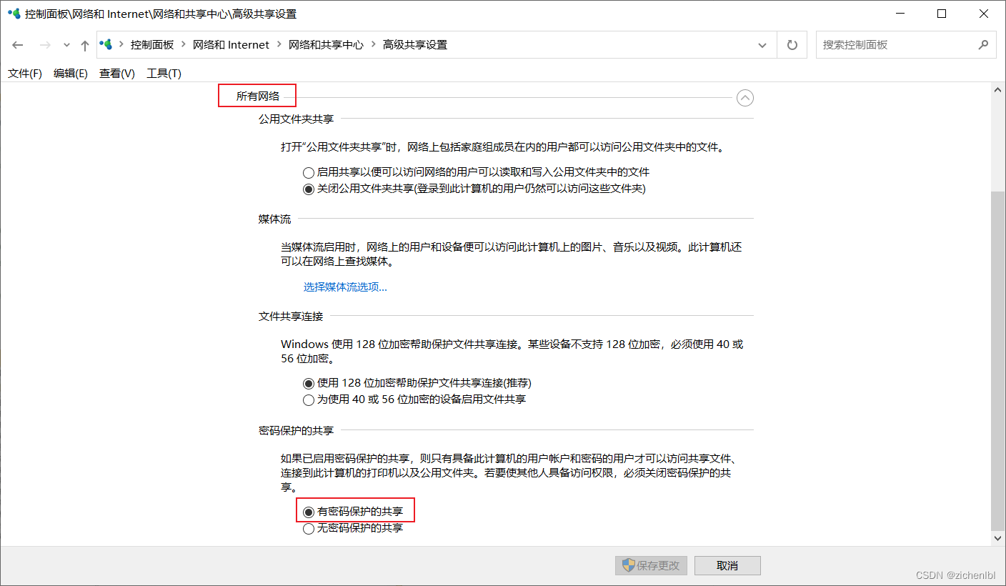
Task: Click the 保存更改 button
Action: pos(652,566)
